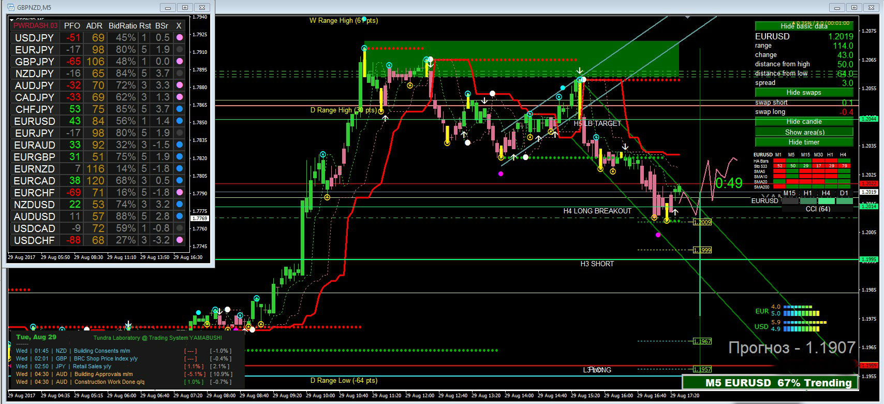Click the CCI color box under D1
This screenshot has height=404, width=884.
coord(844,201)
